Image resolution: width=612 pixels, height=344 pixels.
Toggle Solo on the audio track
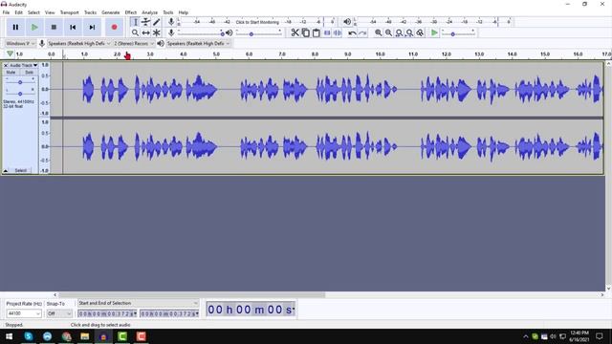point(29,73)
